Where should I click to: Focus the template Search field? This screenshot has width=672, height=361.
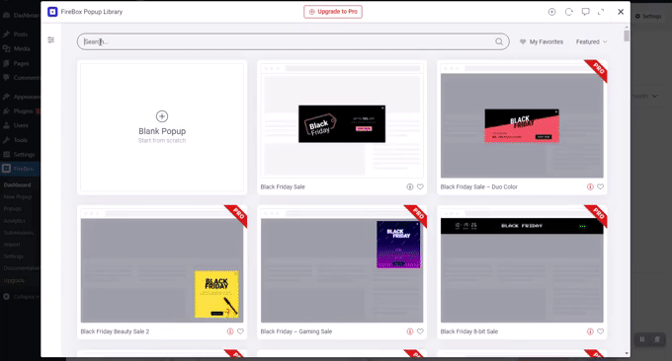294,41
